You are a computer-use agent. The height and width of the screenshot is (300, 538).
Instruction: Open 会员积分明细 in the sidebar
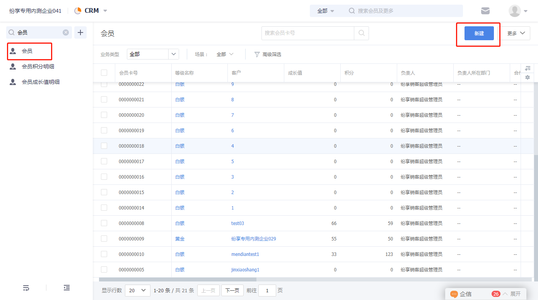click(38, 66)
